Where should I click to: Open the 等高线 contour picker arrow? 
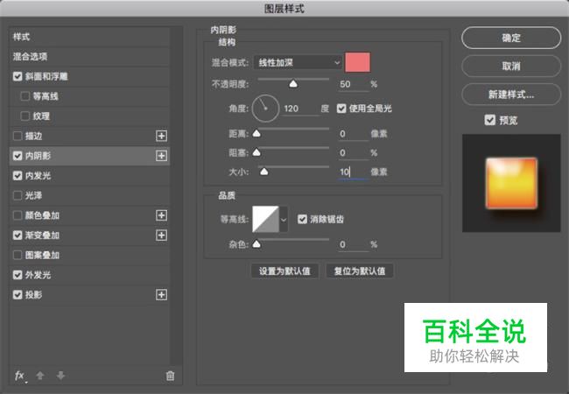tap(284, 220)
